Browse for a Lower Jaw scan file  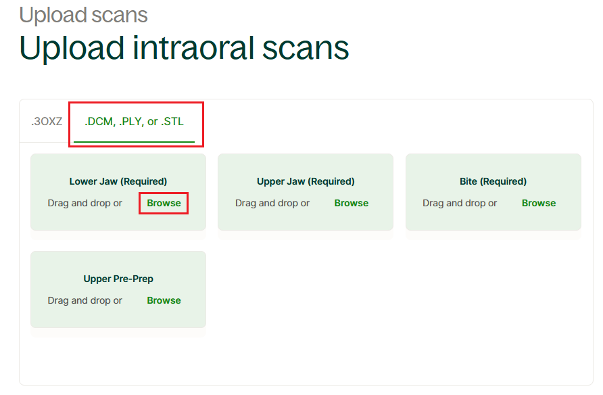point(164,203)
